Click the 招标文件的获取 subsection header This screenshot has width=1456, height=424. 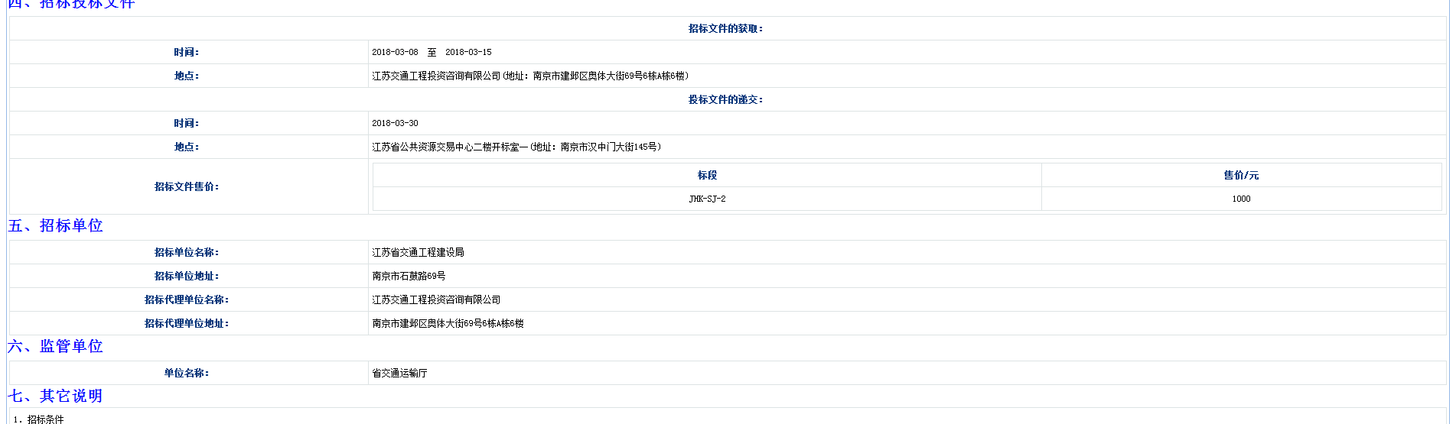point(725,28)
